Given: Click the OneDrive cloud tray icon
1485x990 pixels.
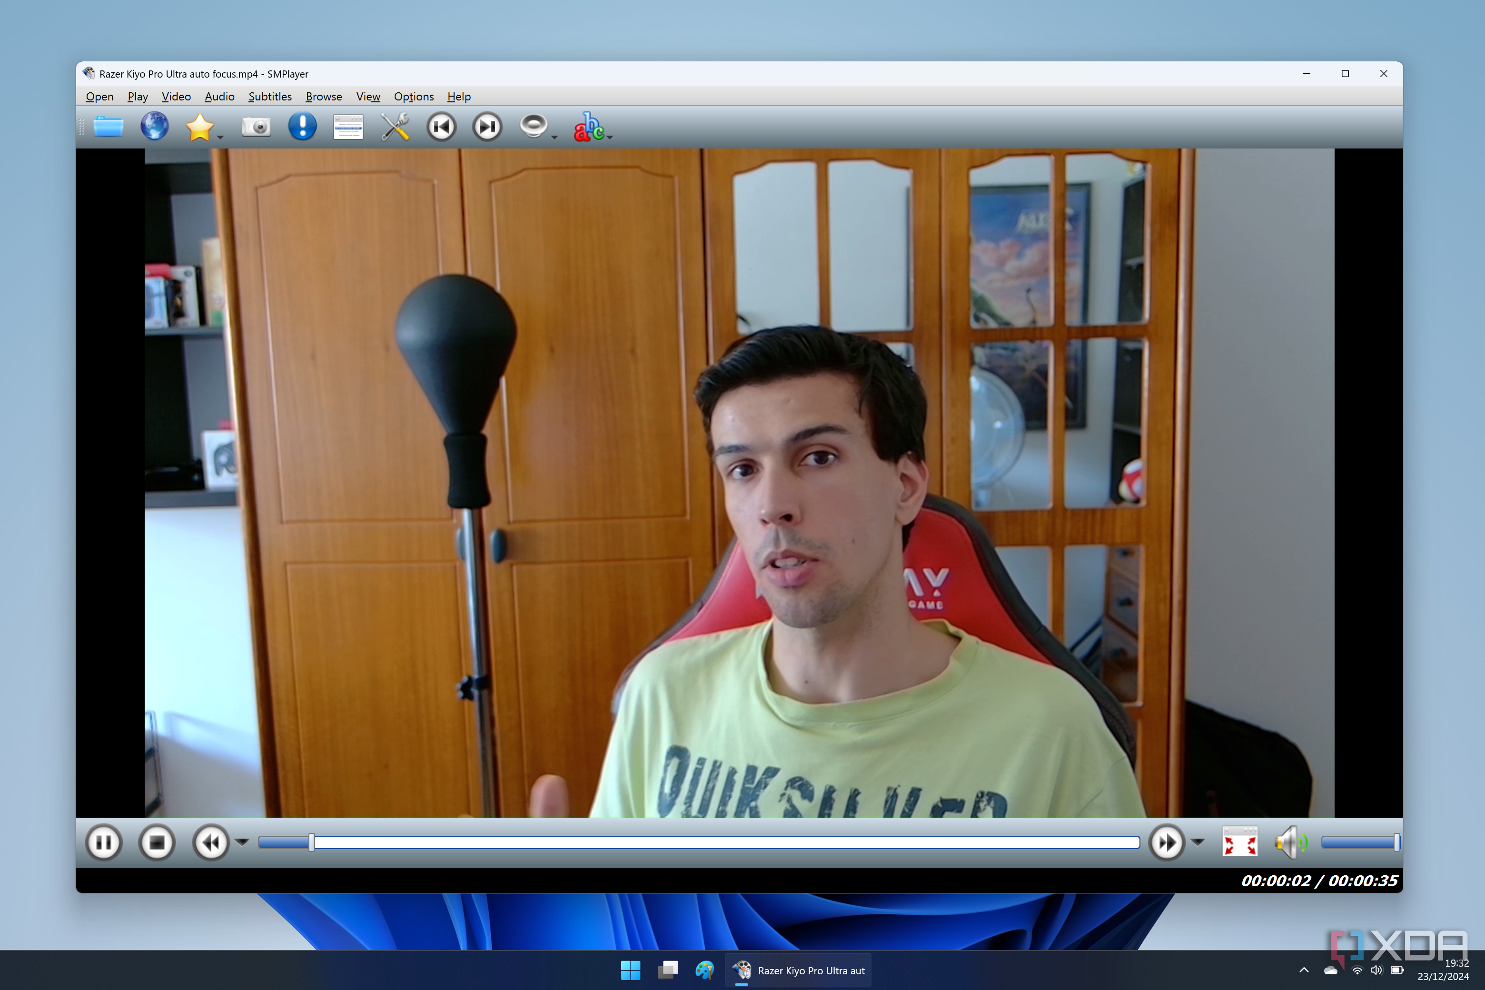Looking at the screenshot, I should click(x=1331, y=970).
